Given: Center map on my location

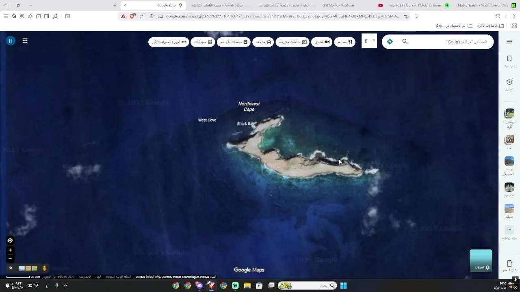Looking at the screenshot, I should point(10,240).
